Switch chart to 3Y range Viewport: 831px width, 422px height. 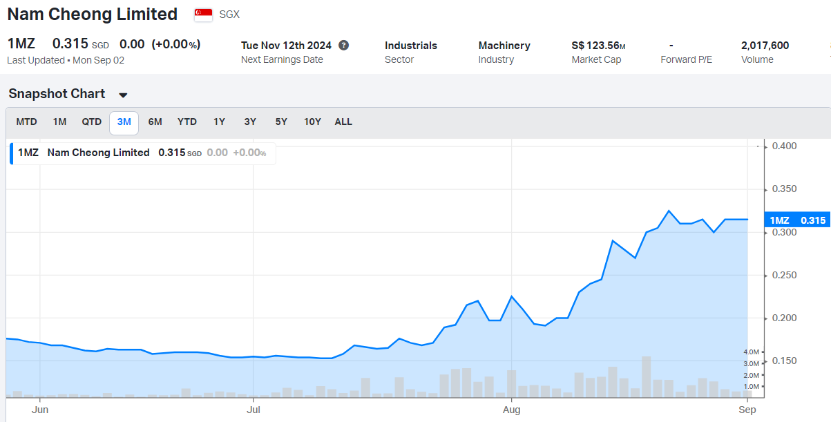point(250,122)
